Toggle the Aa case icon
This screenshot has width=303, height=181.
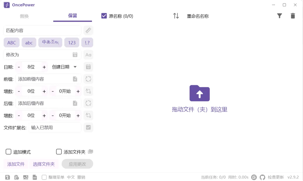coord(88,55)
